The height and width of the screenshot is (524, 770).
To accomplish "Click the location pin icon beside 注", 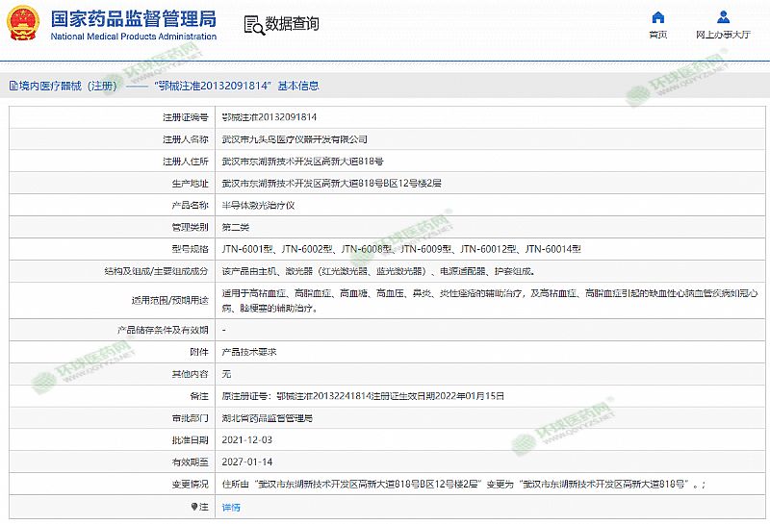I will [x=200, y=506].
